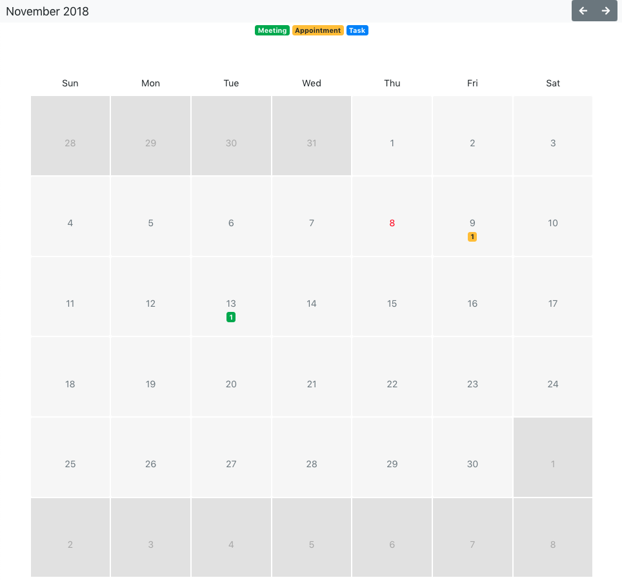Select today's date, November 8
The image size is (622, 580).
pos(392,222)
